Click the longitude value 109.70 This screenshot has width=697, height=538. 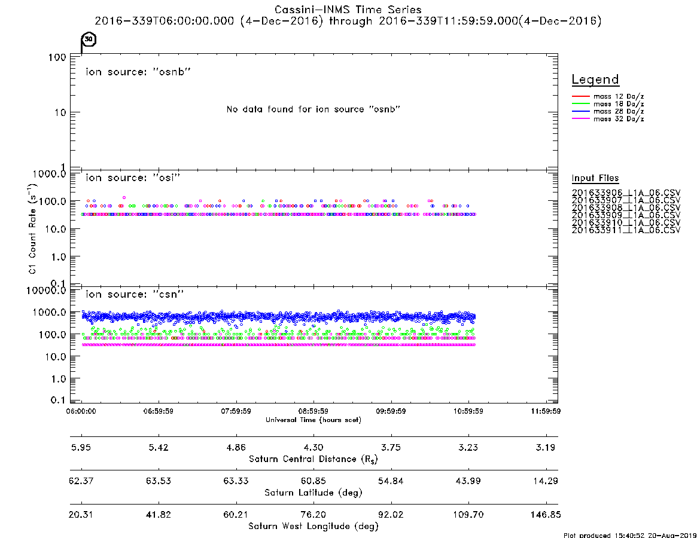point(468,515)
